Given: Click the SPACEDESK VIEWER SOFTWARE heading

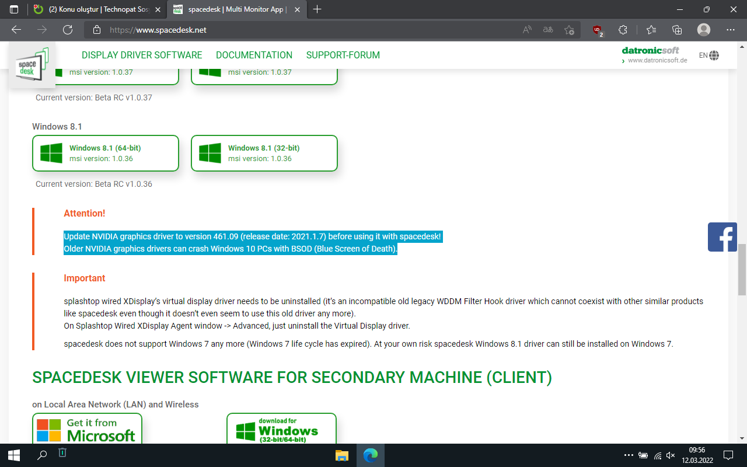Looking at the screenshot, I should tap(292, 378).
